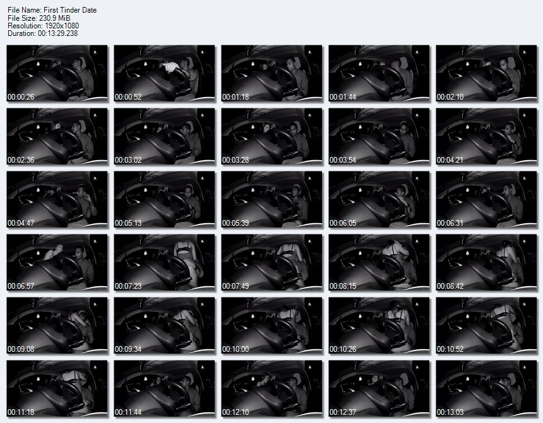Open the thumbnail timestamped 00:02:36
Viewport: 543px width, 423px height.
(57, 136)
